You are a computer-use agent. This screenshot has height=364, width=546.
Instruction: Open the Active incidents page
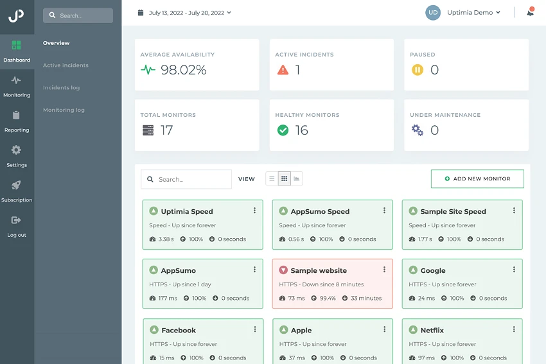point(66,65)
